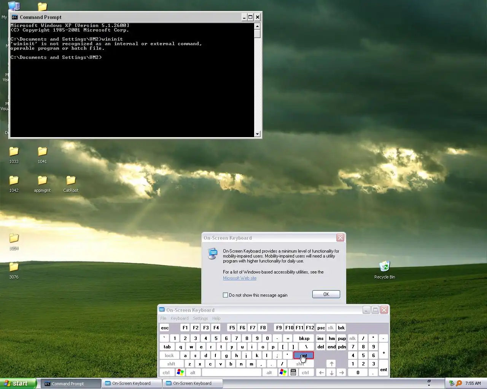Open the Keyboard menu

(180, 318)
